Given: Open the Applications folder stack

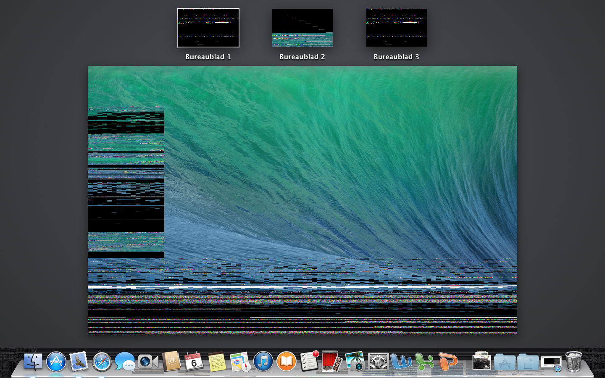Looking at the screenshot, I should point(505,362).
